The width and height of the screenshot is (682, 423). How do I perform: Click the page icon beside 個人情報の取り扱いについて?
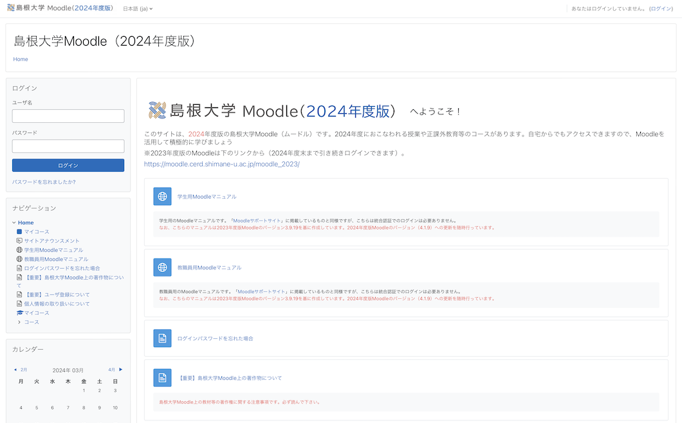[19, 303]
